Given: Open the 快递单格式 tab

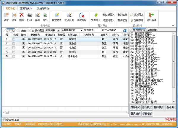Looking at the screenshot, I should click(139, 30).
